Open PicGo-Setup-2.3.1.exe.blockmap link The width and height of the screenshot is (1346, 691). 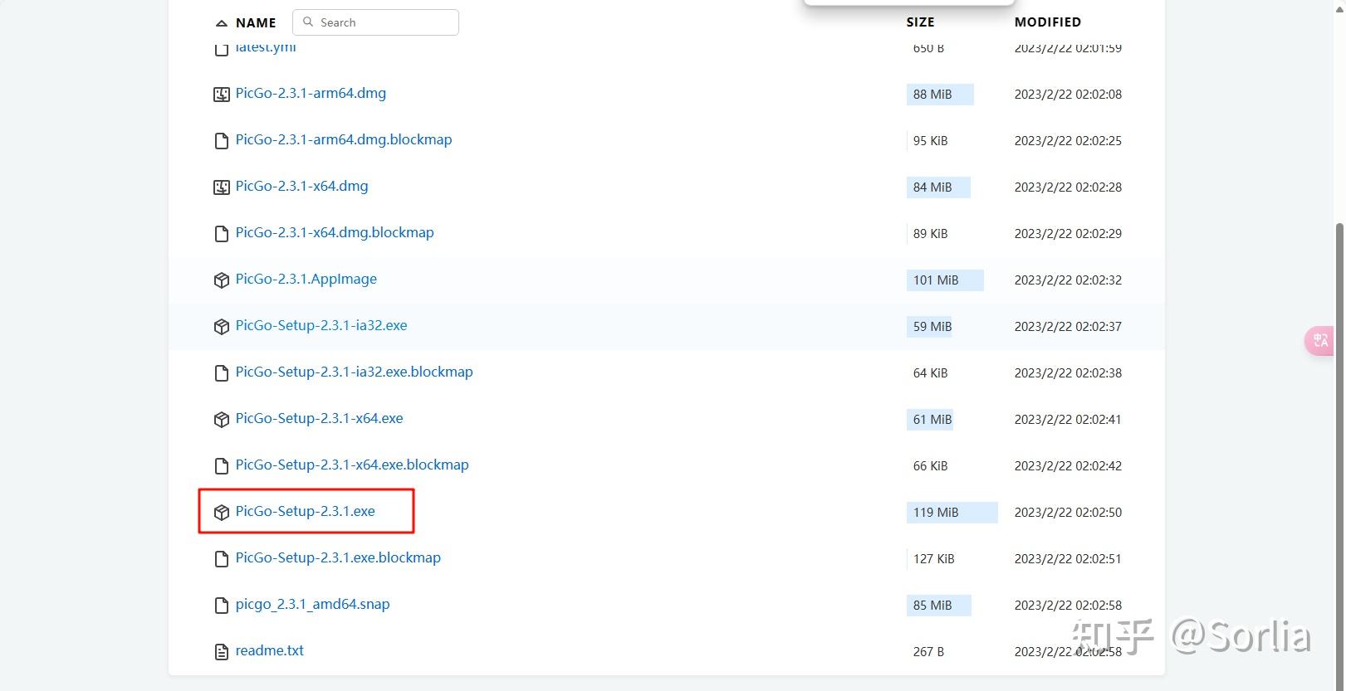(x=338, y=557)
